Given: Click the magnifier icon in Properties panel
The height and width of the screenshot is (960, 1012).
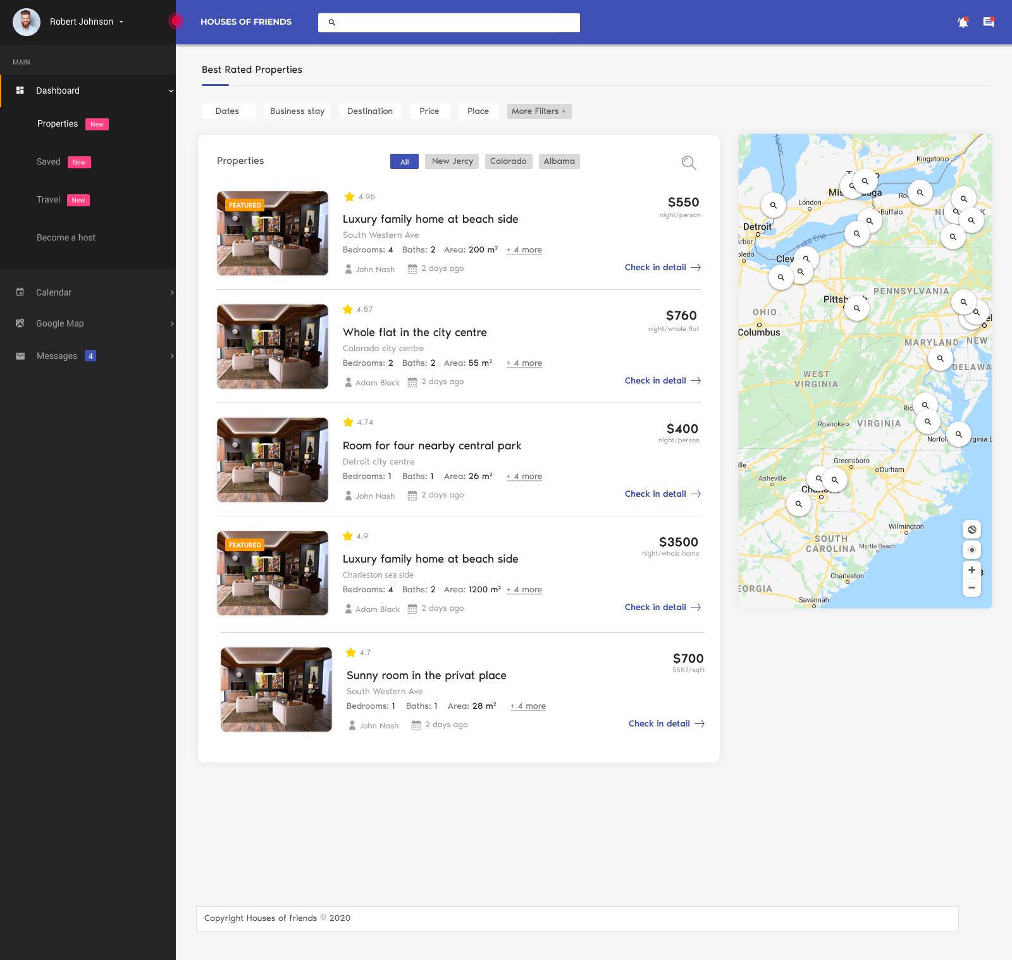Looking at the screenshot, I should pos(689,163).
